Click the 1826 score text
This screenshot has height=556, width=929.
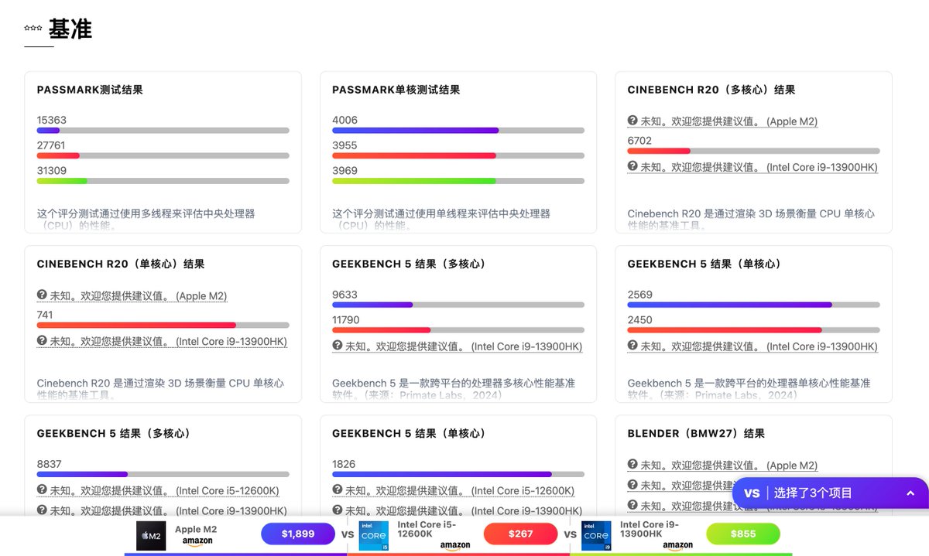[x=345, y=465]
